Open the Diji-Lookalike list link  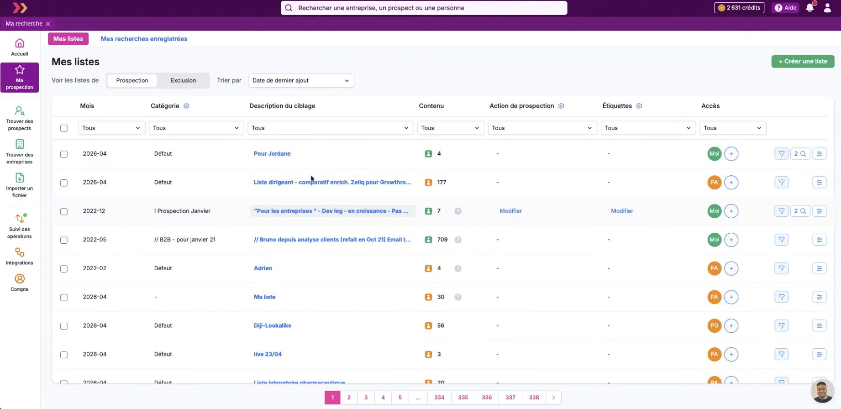point(273,326)
